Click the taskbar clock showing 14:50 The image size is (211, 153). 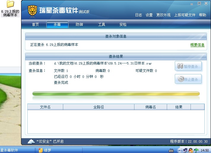205,150
